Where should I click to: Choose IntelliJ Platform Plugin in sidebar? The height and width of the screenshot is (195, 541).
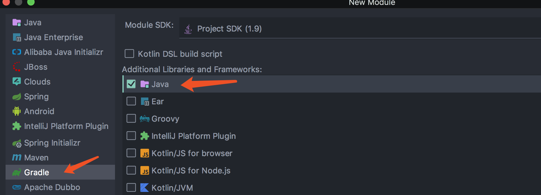(66, 126)
